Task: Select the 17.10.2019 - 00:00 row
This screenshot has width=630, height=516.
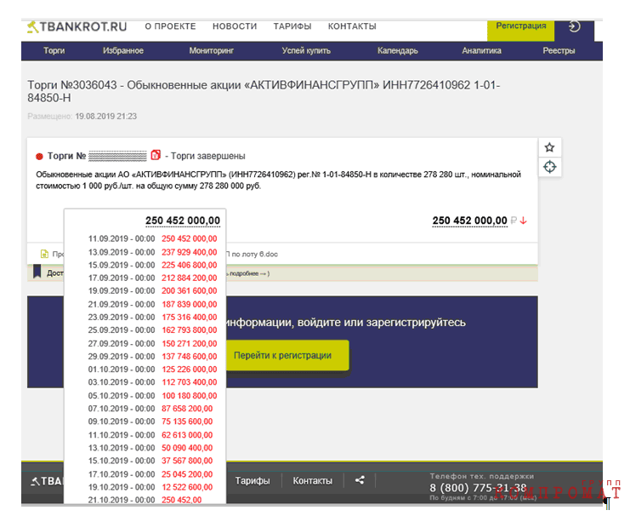Action: pyautogui.click(x=150, y=474)
